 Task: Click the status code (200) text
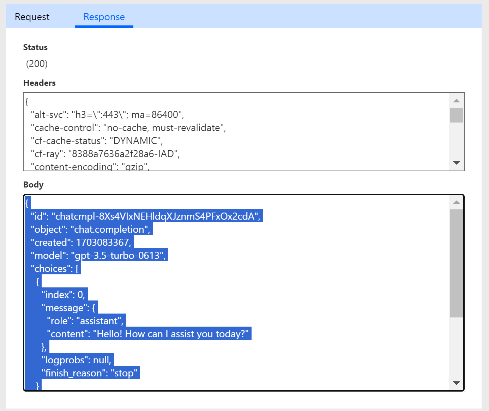point(37,64)
